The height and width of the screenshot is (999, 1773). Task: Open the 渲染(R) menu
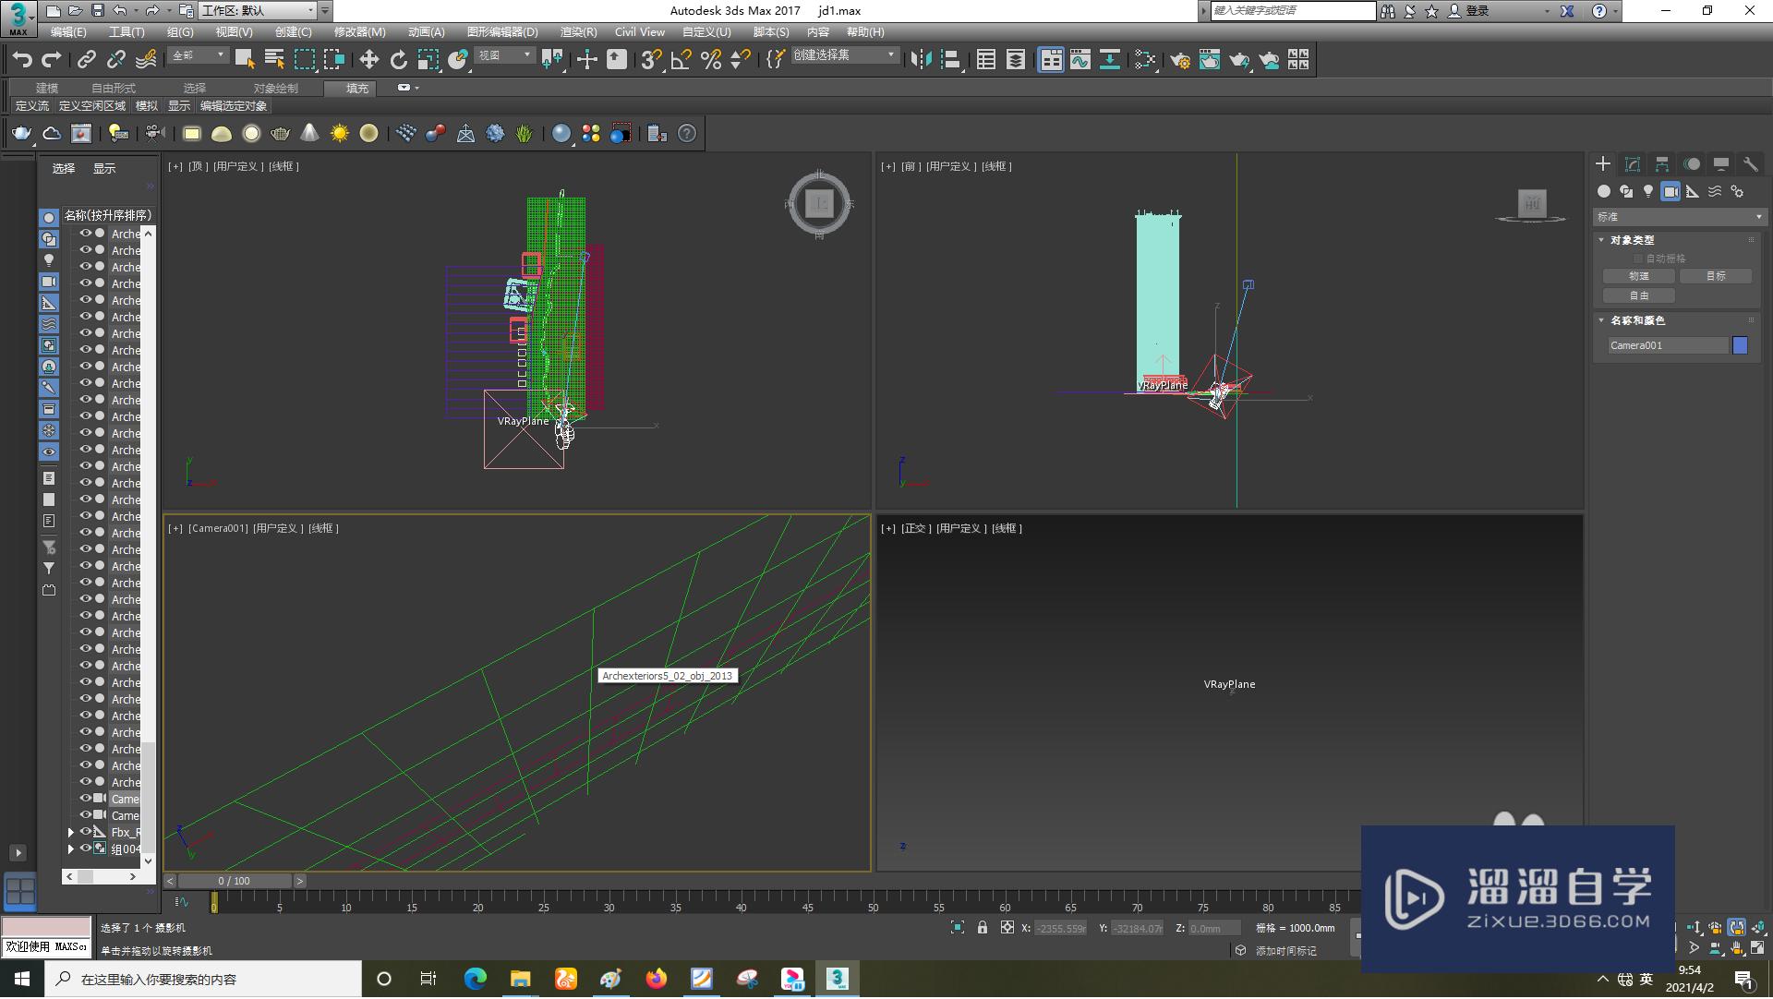(x=578, y=31)
